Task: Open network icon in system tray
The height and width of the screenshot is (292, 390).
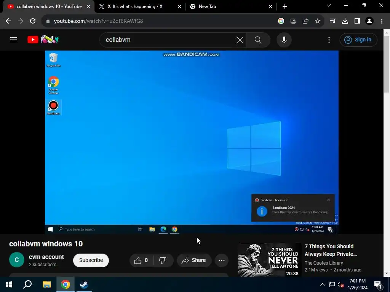Action: [332, 284]
